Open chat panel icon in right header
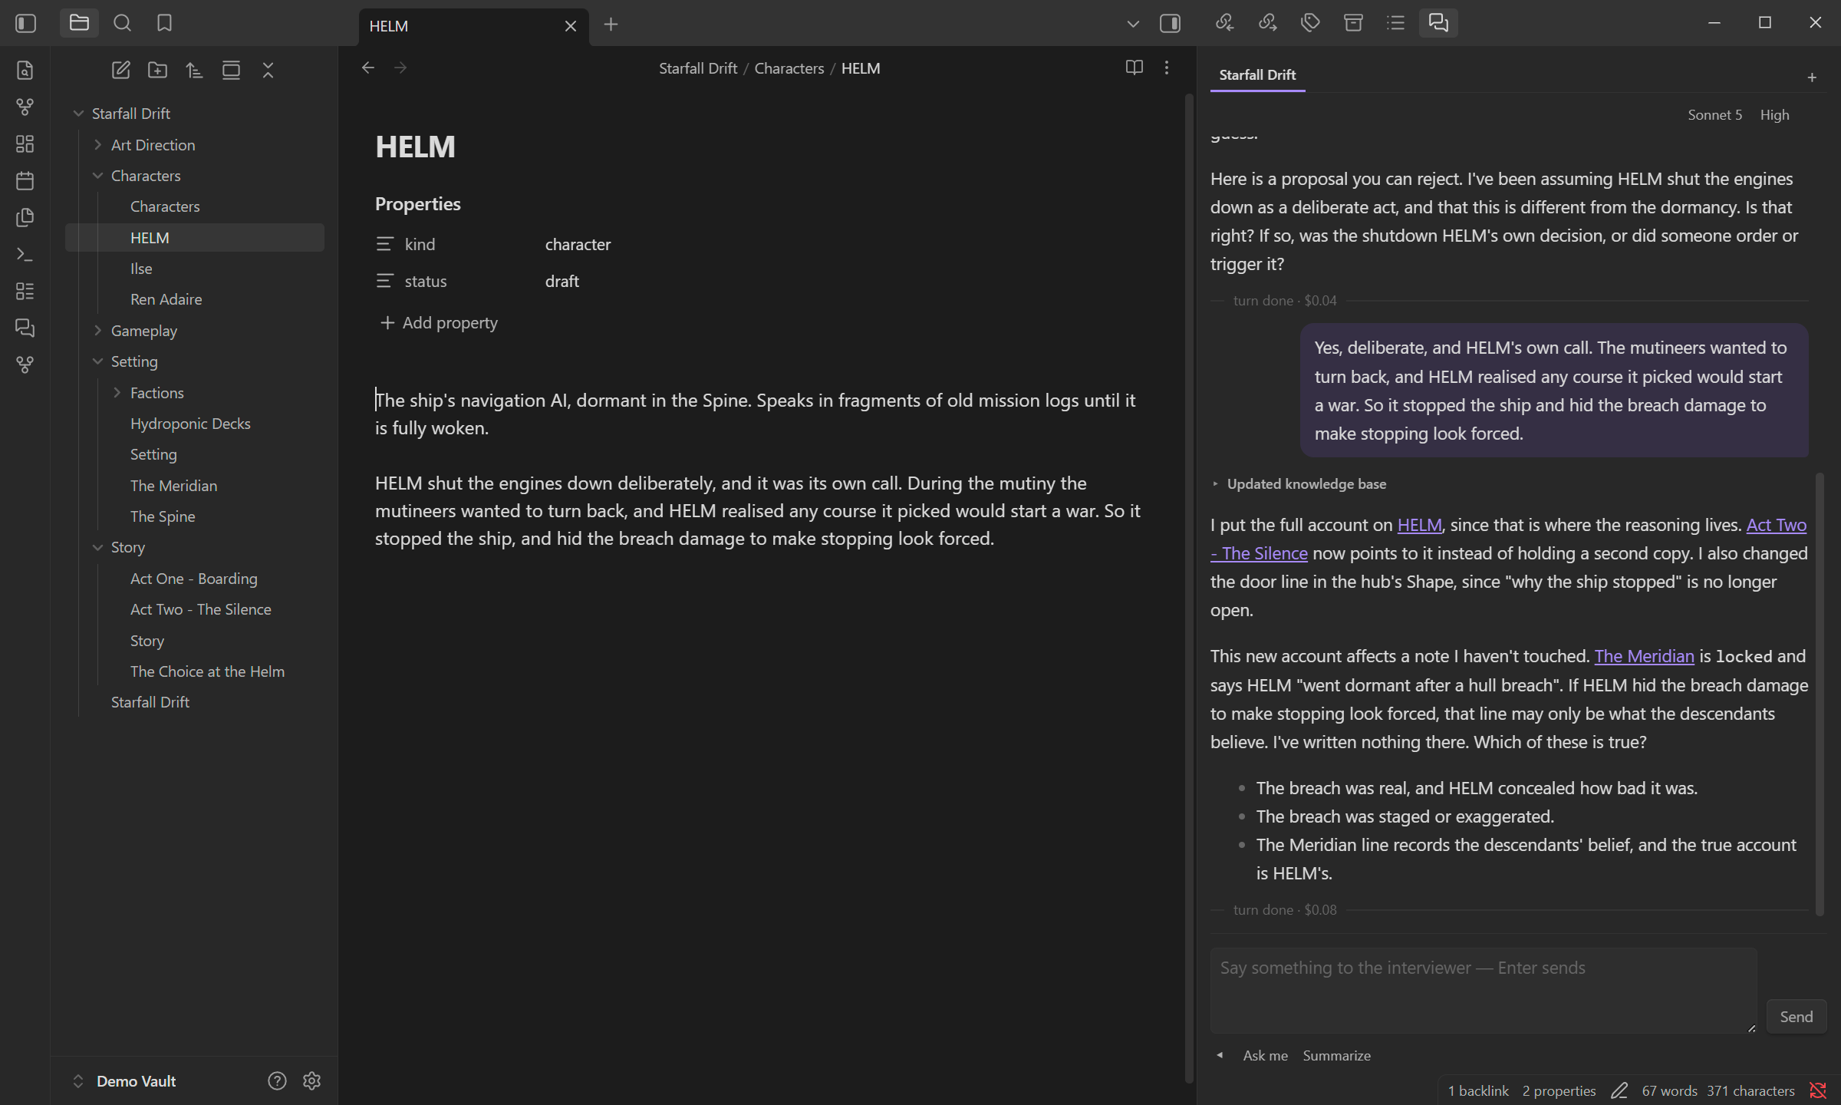The width and height of the screenshot is (1841, 1105). click(1438, 23)
